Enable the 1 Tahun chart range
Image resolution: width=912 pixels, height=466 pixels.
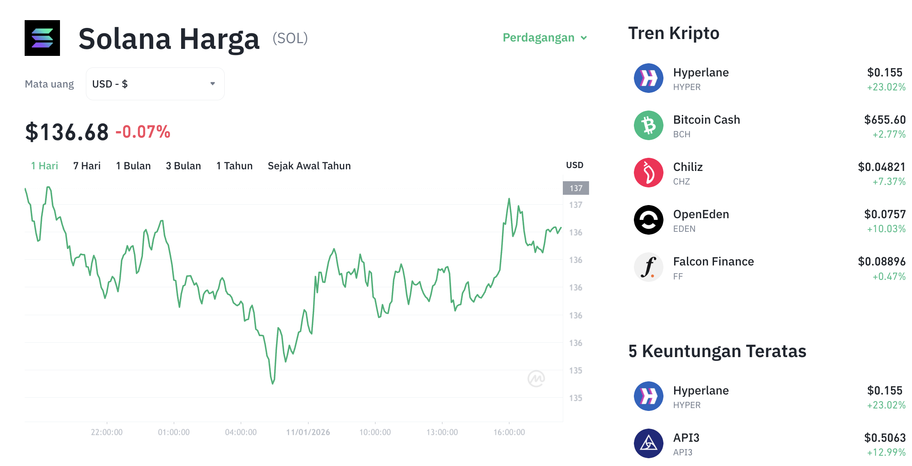pyautogui.click(x=234, y=166)
